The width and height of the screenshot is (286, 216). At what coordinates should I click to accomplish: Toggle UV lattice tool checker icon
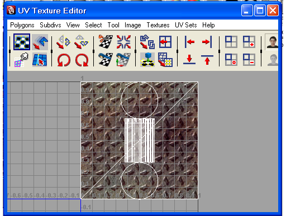click(x=22, y=42)
